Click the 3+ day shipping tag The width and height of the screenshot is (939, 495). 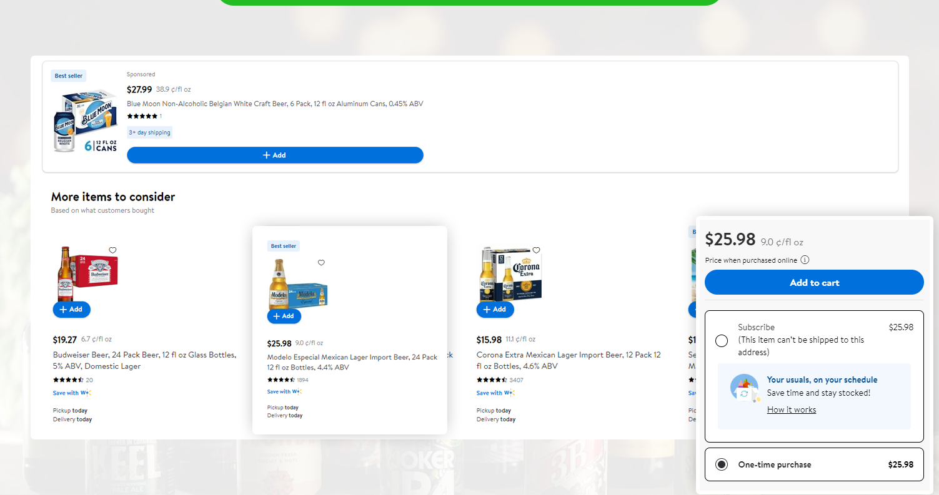149,132
